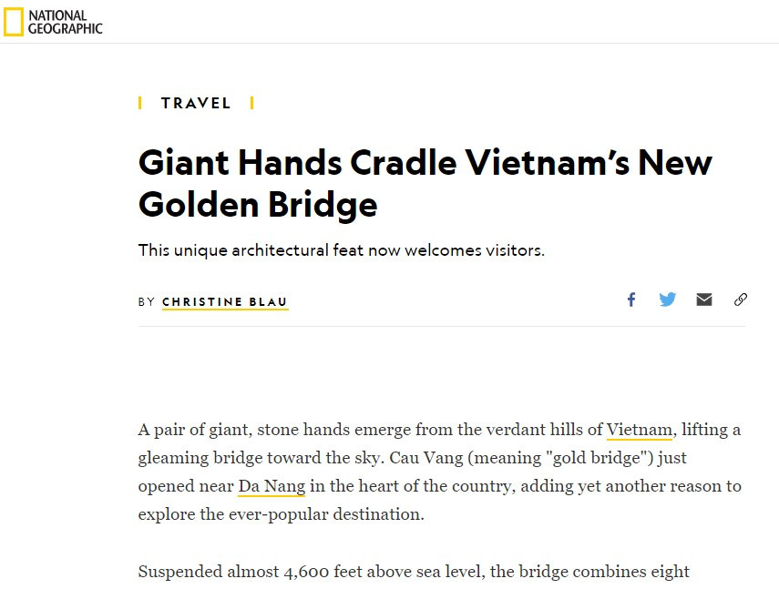Click the headline 'Giant Hands Cradle Vietnam's New'

(425, 163)
